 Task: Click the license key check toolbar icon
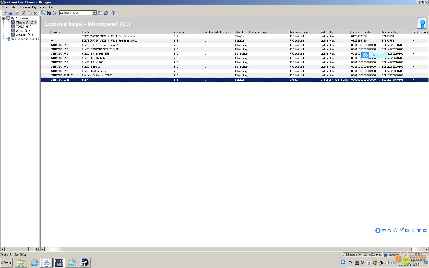point(54,13)
